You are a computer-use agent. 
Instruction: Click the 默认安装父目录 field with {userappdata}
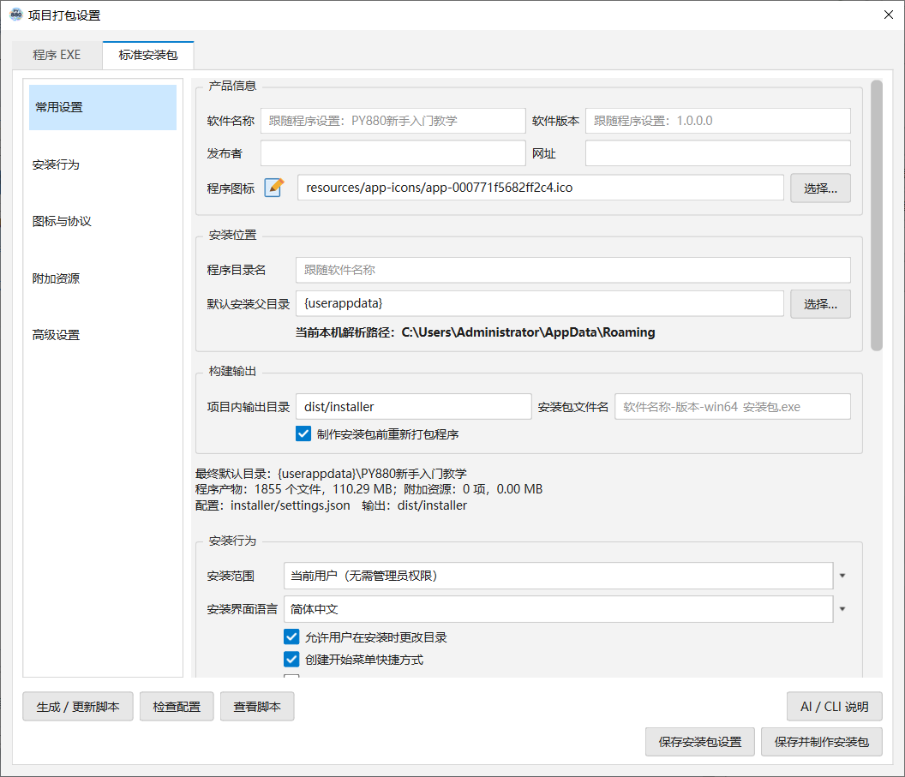pos(540,303)
